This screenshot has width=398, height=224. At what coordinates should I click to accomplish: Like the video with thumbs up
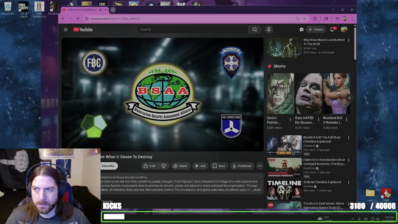click(x=150, y=166)
